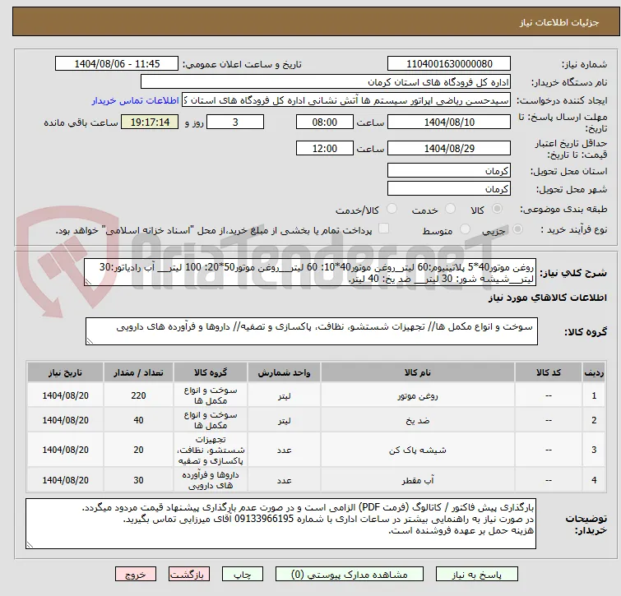
Task: Click the تعداد / مقدار column header
Action: (x=138, y=372)
